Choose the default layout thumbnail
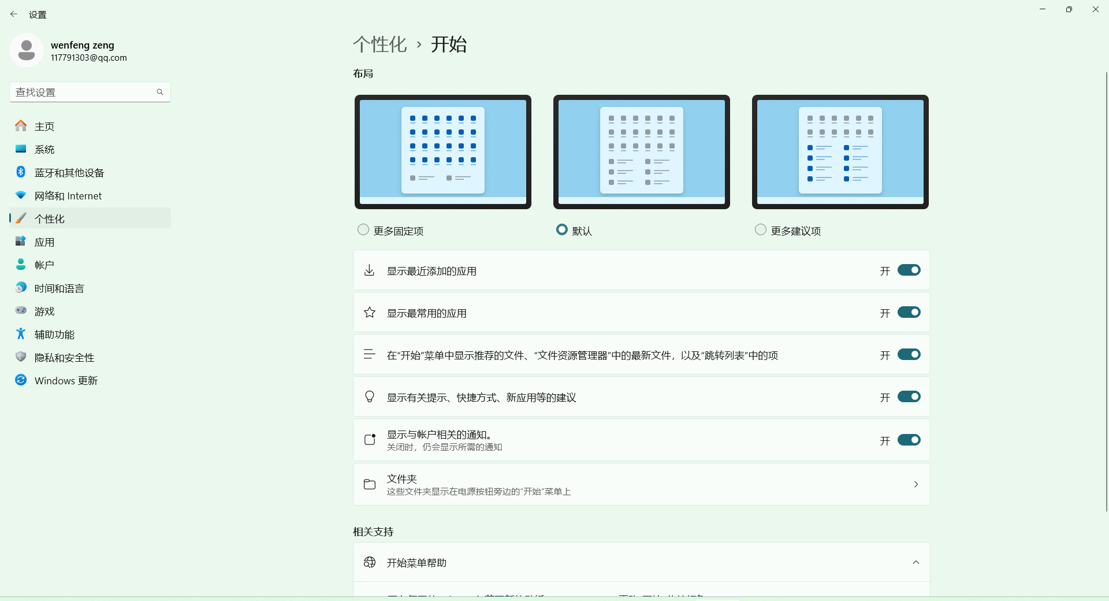Screen dimensions: 1109x601 (642, 152)
